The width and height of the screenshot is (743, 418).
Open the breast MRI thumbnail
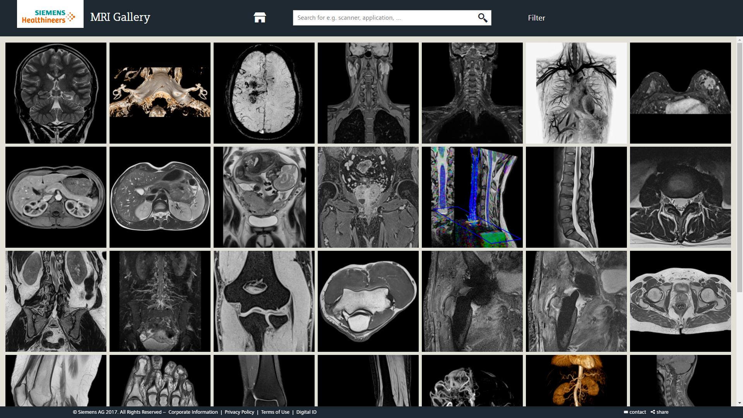click(680, 93)
